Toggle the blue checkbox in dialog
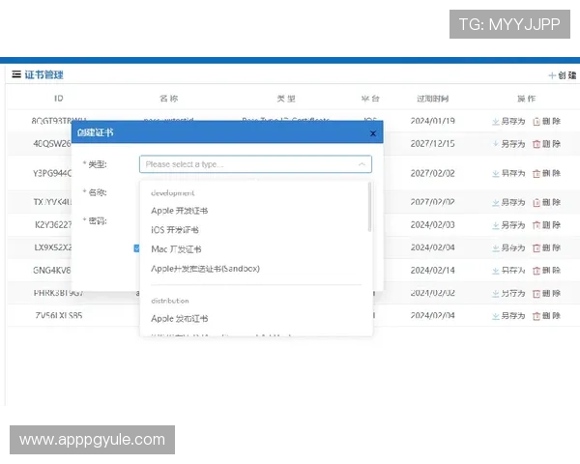 click(x=137, y=247)
